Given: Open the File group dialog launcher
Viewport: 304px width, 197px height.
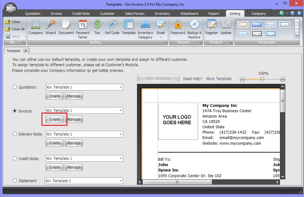Looking at the screenshot, I should point(23,42).
